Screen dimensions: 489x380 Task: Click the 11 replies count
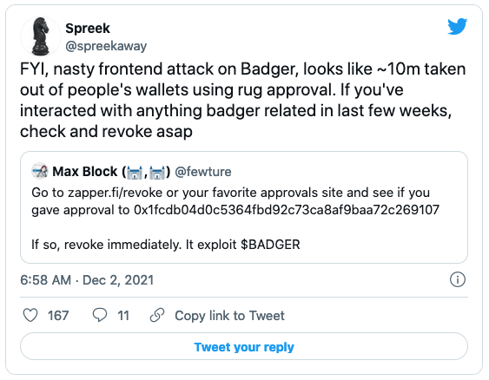point(123,316)
